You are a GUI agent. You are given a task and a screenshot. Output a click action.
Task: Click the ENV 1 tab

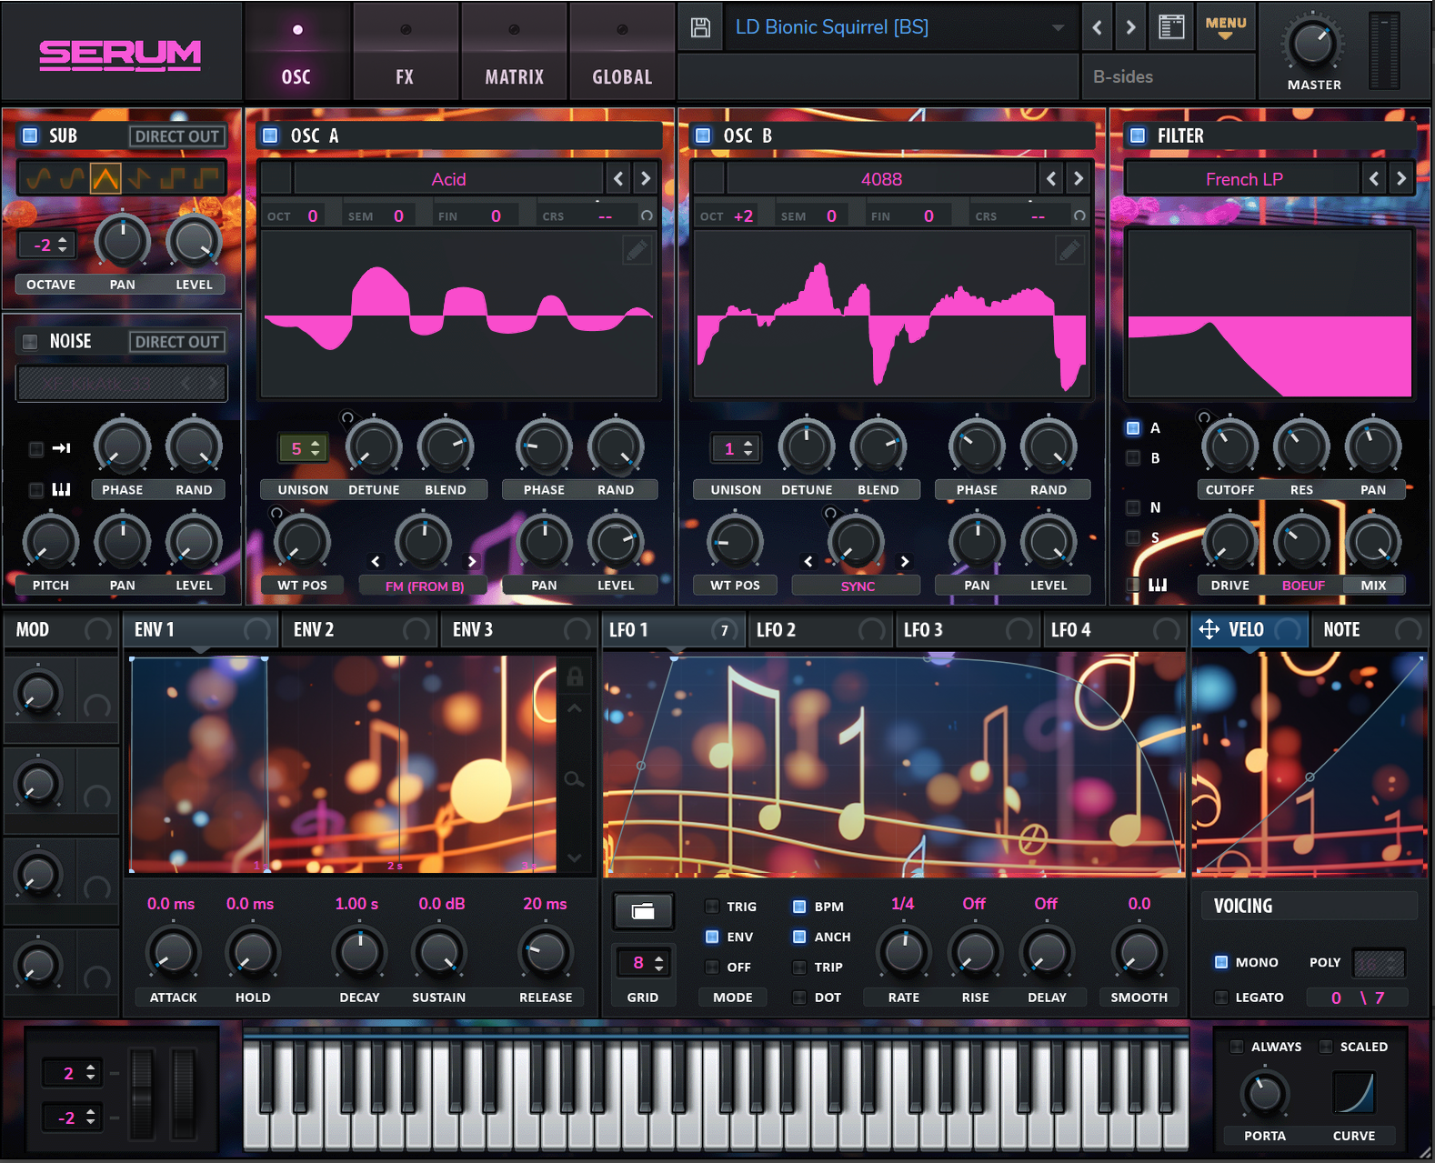(x=201, y=629)
